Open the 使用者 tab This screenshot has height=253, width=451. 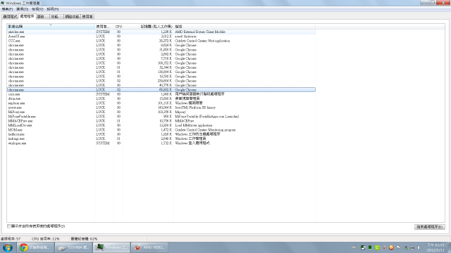coord(87,17)
